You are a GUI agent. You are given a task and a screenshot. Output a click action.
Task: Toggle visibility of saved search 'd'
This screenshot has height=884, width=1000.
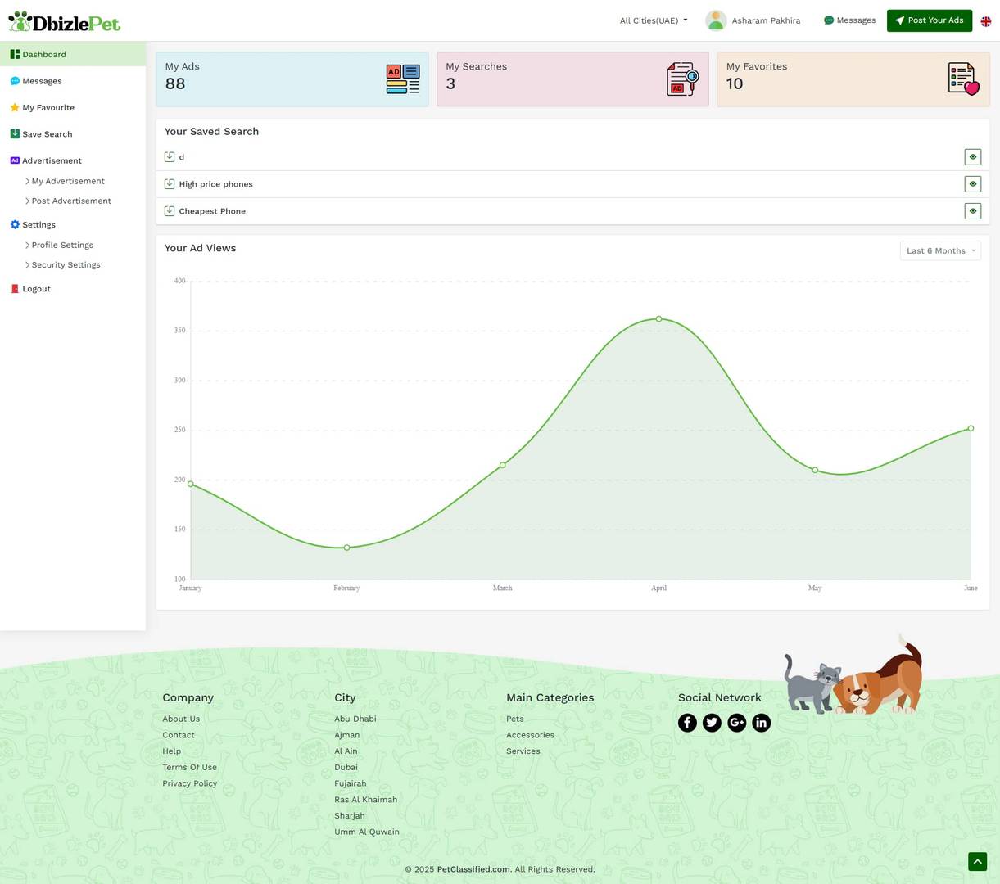[972, 156]
